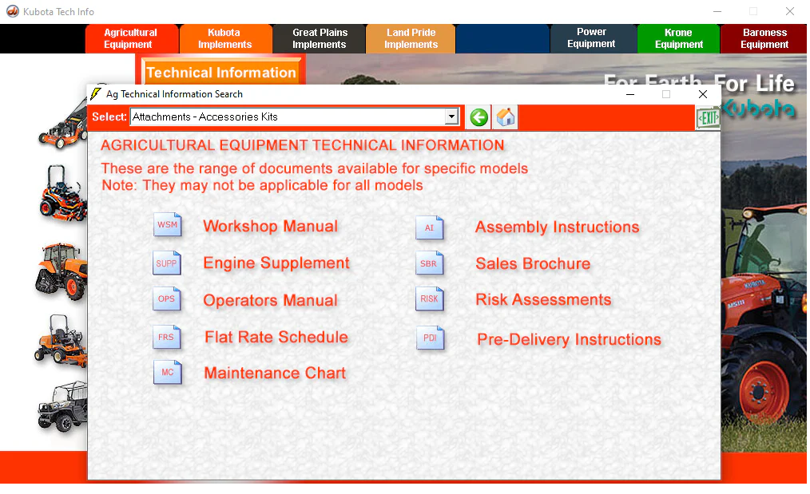Select the OPS Operators Manual icon
Screen dimensions: 810x494
[168, 300]
